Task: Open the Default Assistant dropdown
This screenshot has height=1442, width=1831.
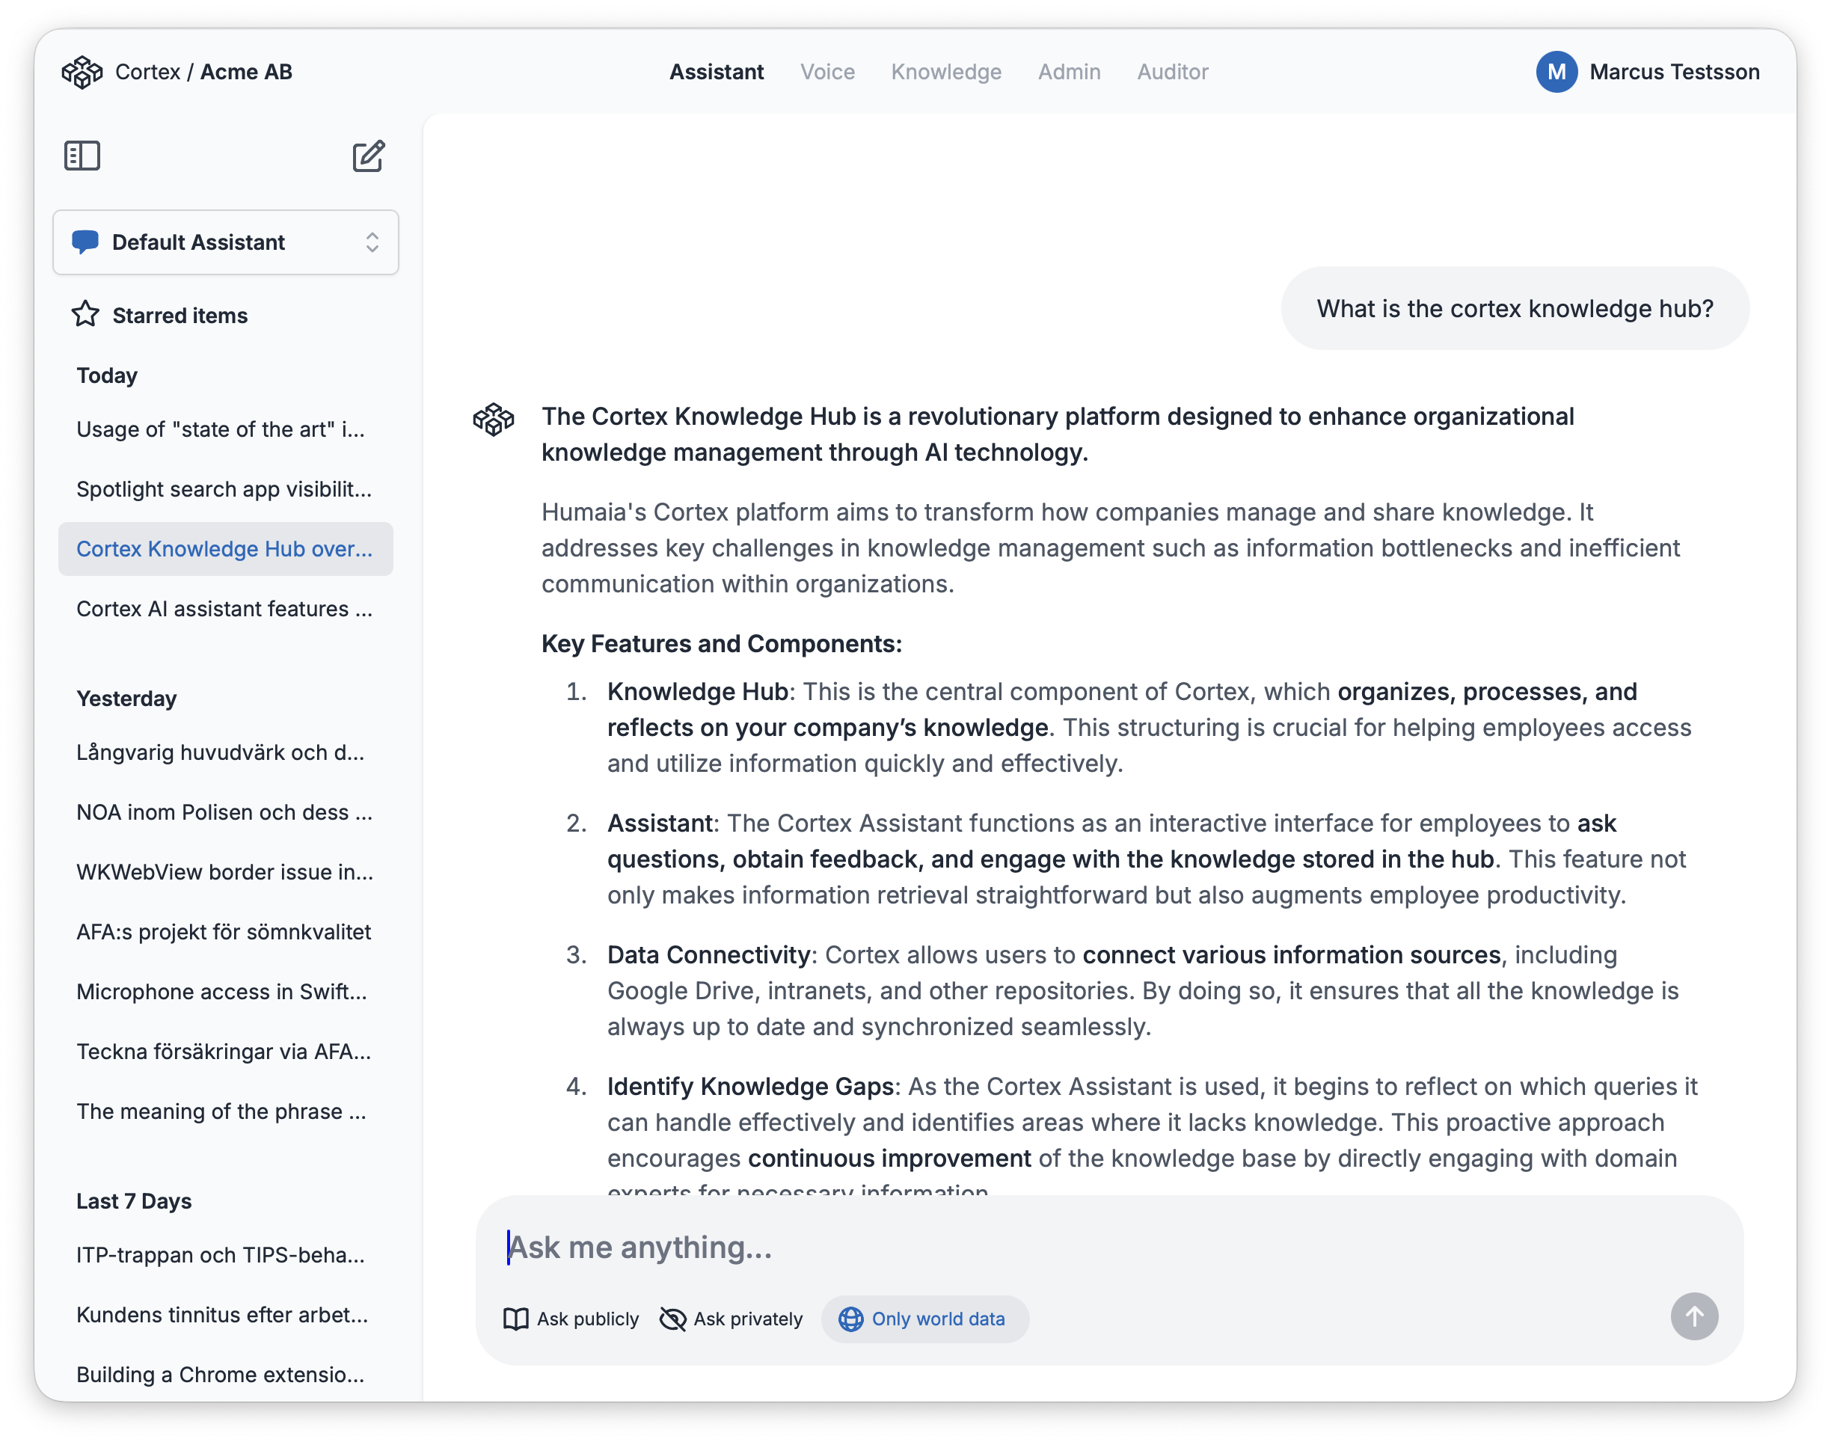Action: point(225,242)
